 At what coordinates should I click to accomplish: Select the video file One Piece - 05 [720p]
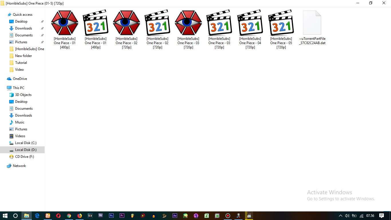pos(281,30)
